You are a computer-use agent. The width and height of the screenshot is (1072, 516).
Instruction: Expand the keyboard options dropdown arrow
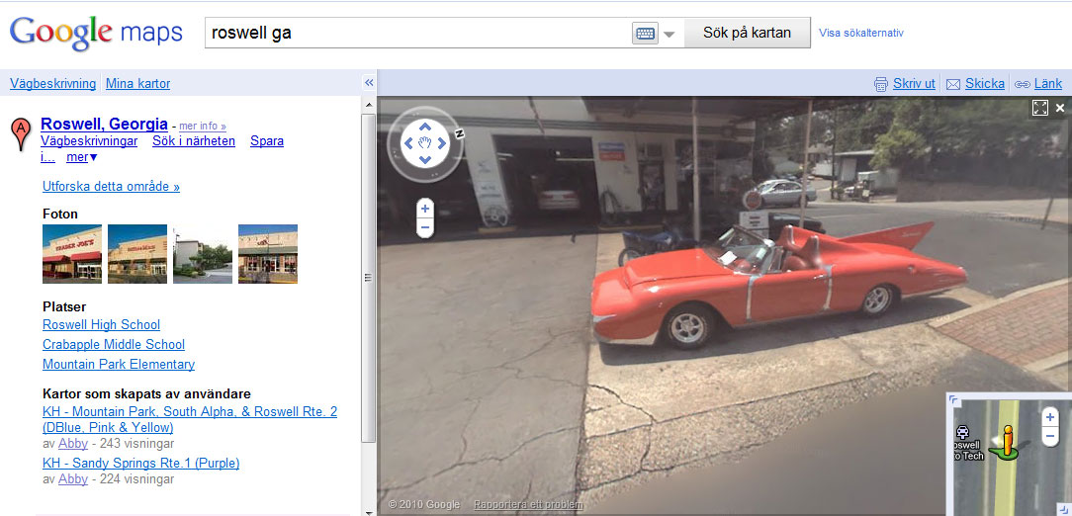[x=670, y=35]
